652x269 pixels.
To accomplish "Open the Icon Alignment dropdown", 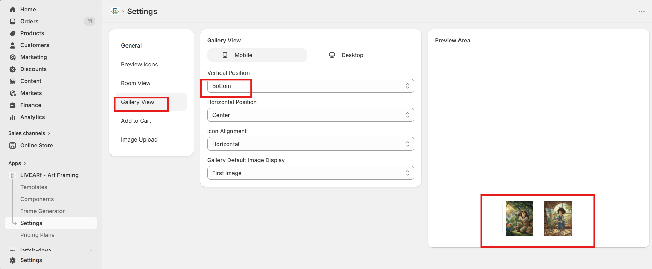I will [310, 144].
